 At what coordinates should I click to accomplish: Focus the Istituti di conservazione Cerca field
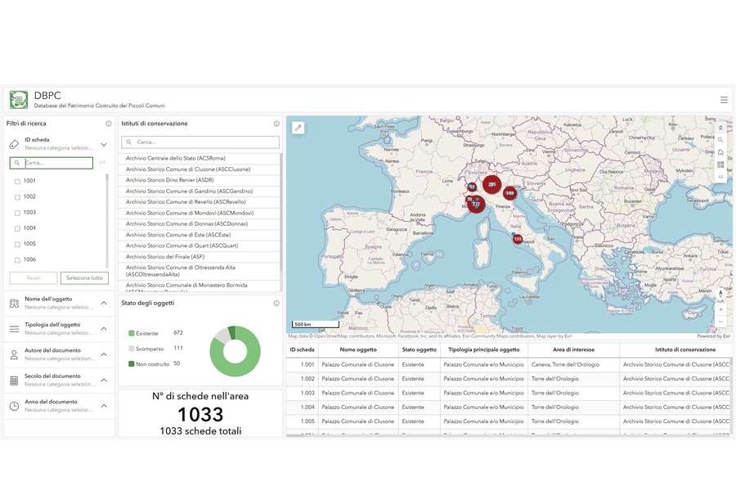tap(200, 142)
